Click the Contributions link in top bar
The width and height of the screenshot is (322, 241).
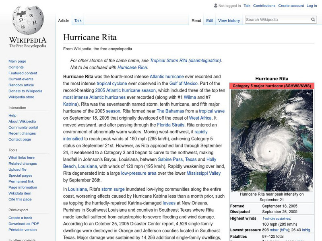(x=264, y=6)
